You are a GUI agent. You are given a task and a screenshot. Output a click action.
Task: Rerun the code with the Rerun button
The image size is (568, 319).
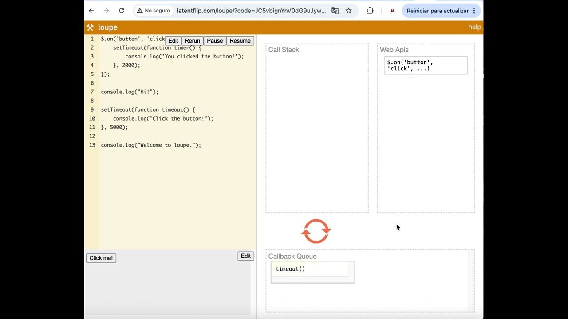pyautogui.click(x=192, y=41)
